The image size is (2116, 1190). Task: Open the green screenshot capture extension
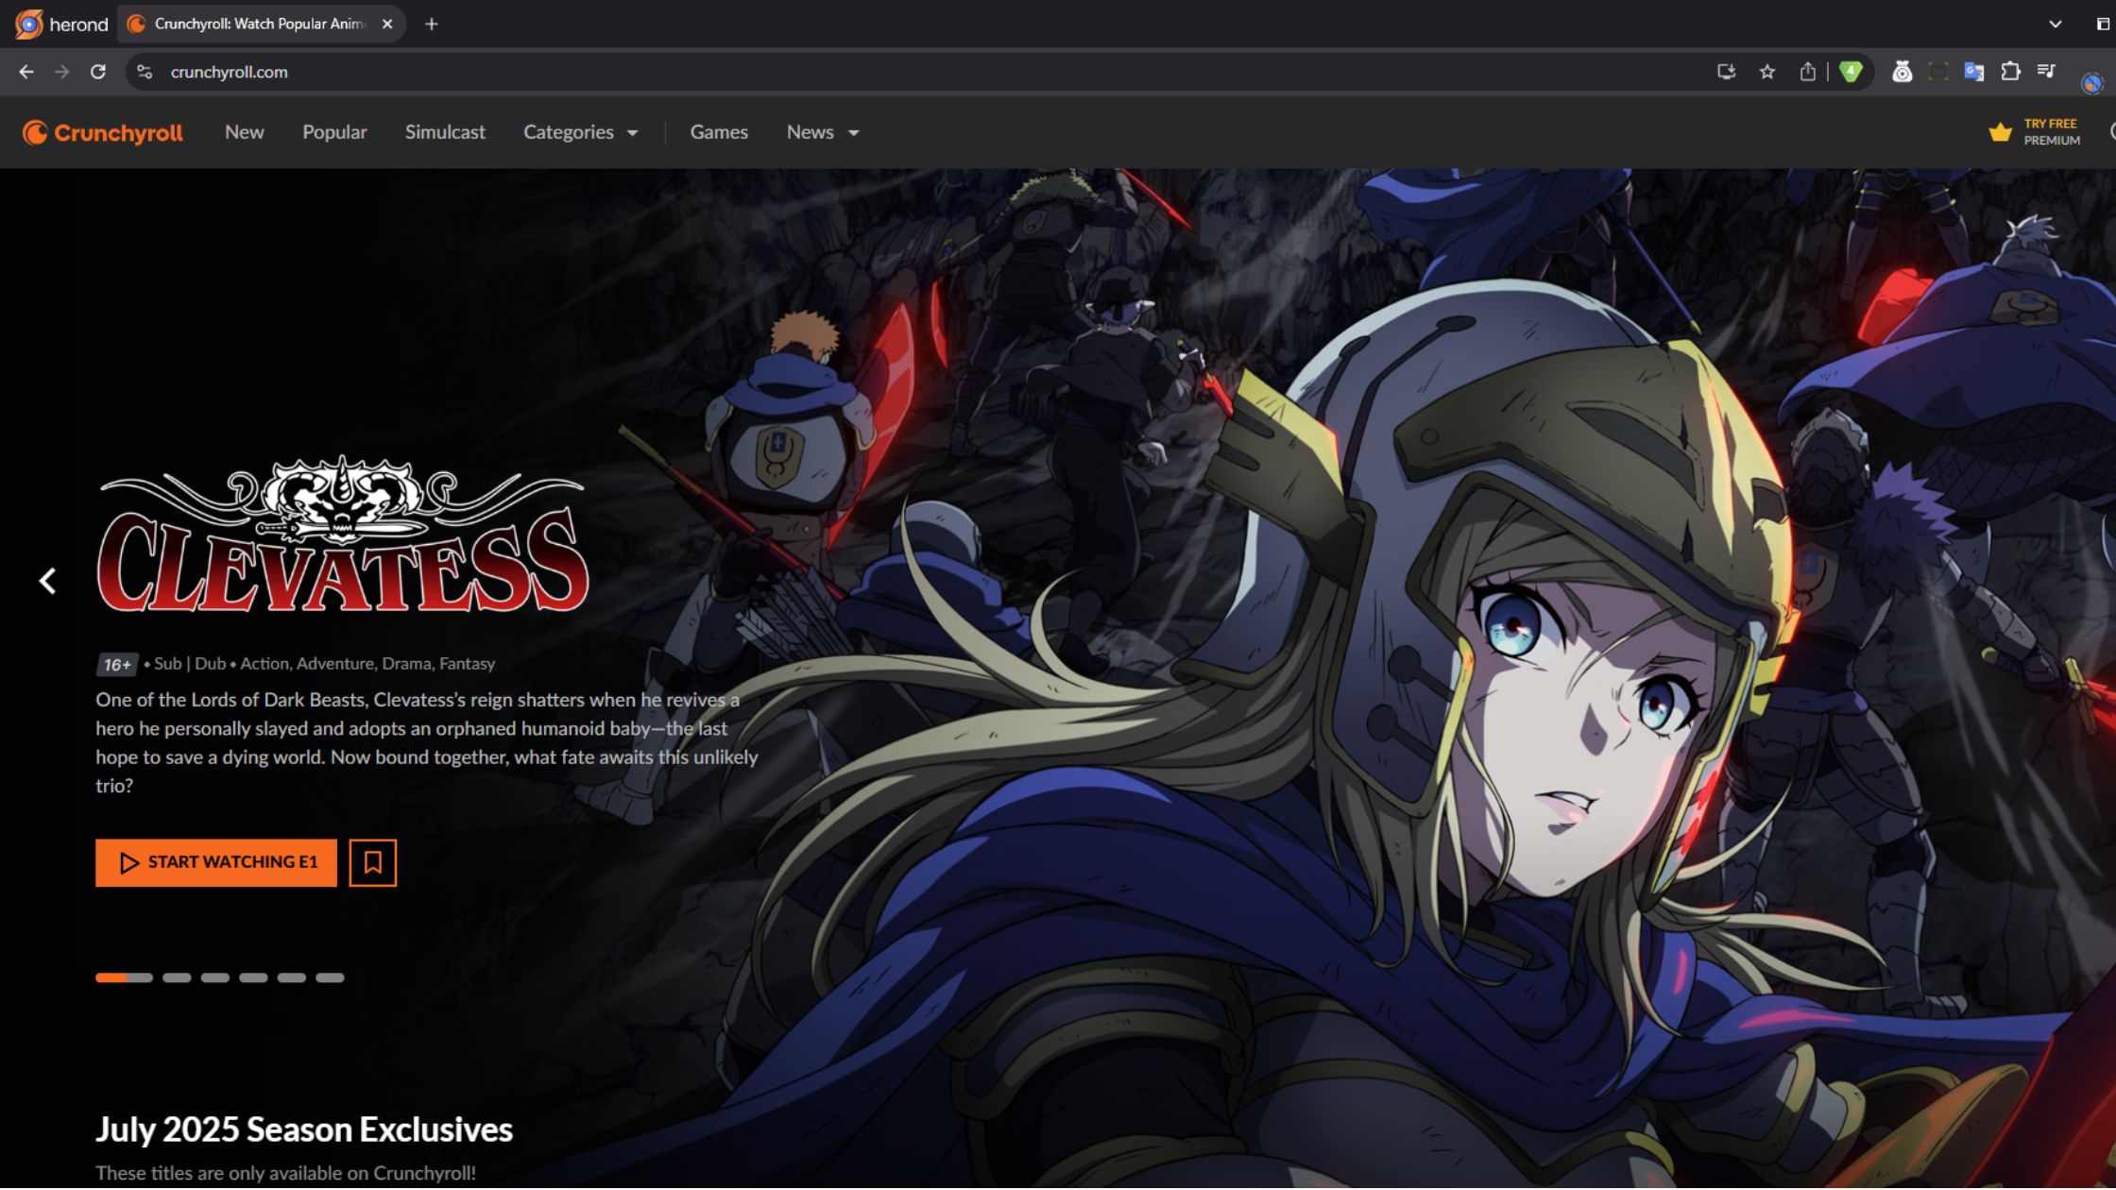coord(1938,72)
